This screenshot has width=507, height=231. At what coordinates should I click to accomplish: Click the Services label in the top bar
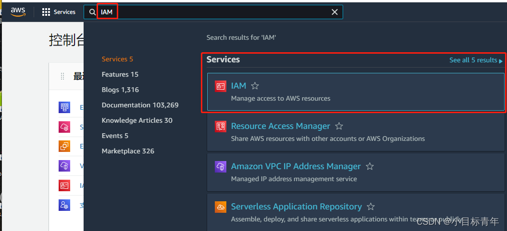pos(64,12)
